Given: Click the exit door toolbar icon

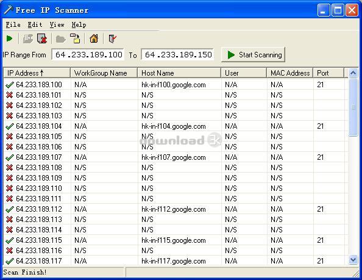Looking at the screenshot, I should click(112, 39).
